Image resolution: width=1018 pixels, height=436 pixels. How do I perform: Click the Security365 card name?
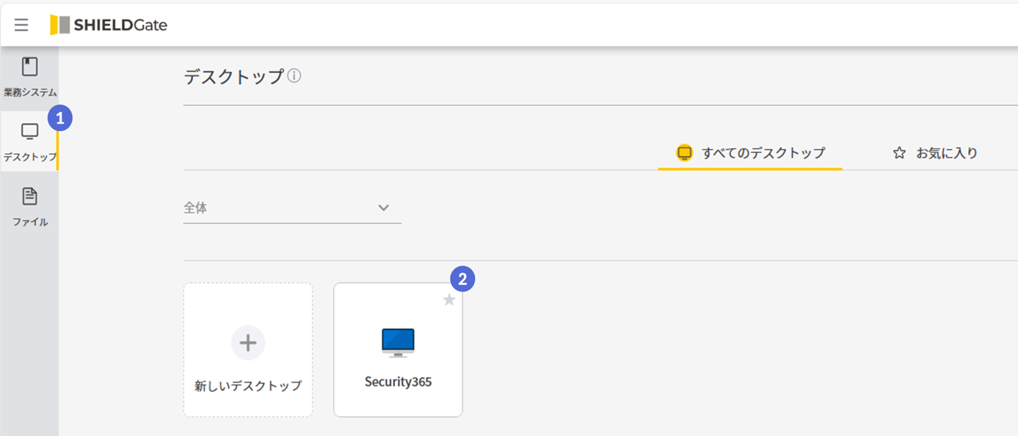point(398,382)
